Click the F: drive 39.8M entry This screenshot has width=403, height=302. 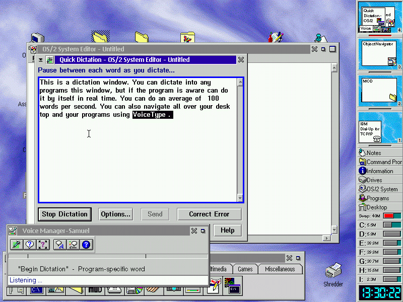pyautogui.click(x=380, y=252)
